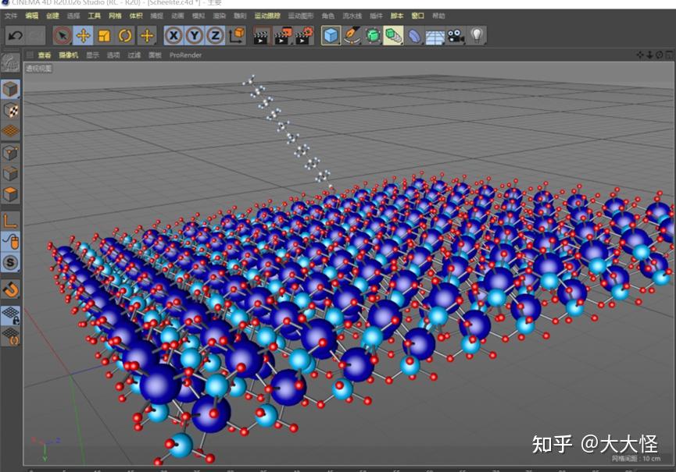Switch the coordinate system icon
This screenshot has height=472, width=676.
(237, 36)
